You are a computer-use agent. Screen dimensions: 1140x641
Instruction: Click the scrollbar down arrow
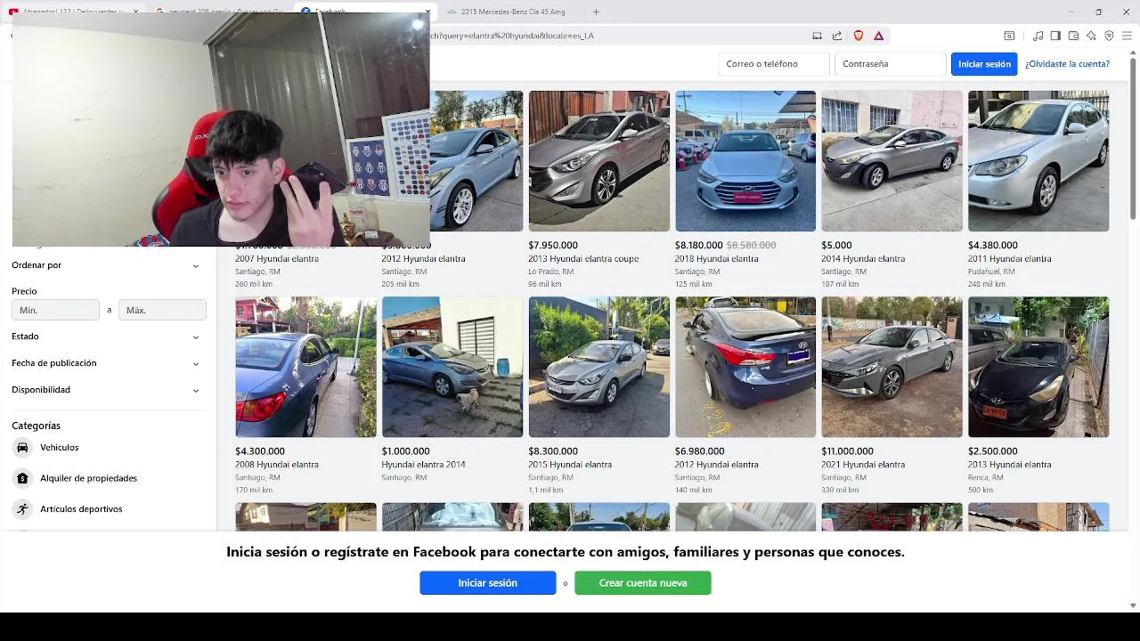coord(1133,605)
